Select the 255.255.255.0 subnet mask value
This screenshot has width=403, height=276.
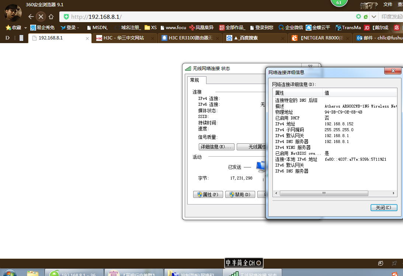(x=339, y=130)
